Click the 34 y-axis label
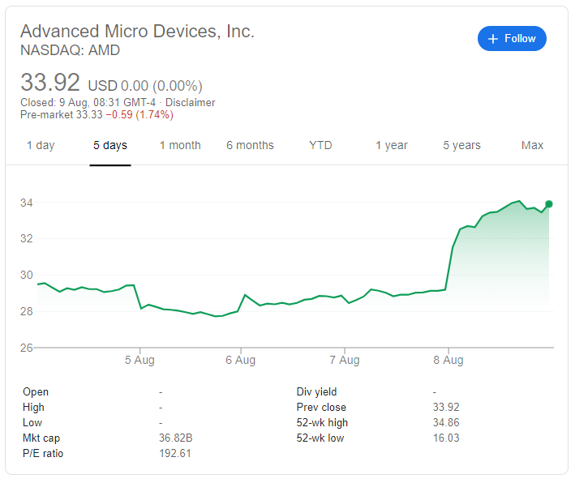 [x=27, y=203]
